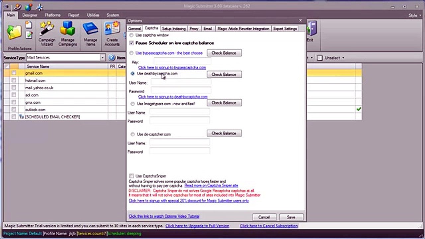Expand the Unselect dropdown arrow
This screenshot has height=239, width=425.
click(x=343, y=58)
